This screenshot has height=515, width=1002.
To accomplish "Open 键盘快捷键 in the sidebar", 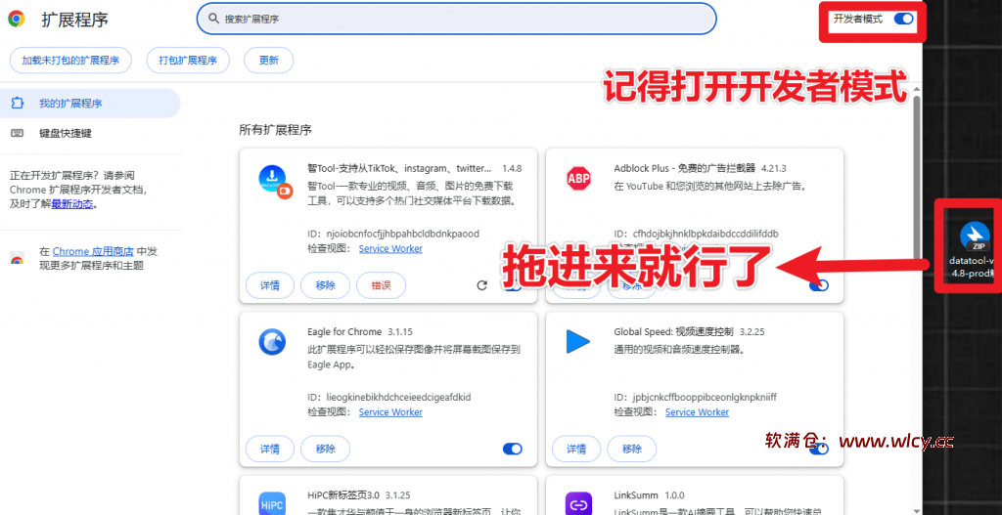I will pos(90,133).
